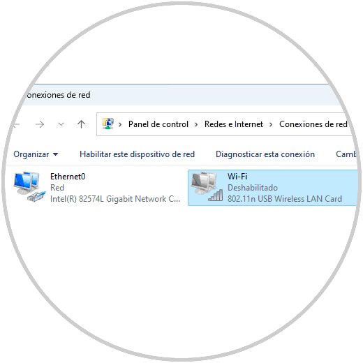
Task: Expand chevron after Redes e Internet
Action: click(271, 124)
